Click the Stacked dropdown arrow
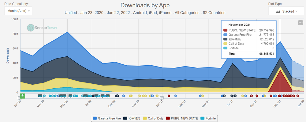Image resolution: width=306 pixels, height=122 pixels. point(297,11)
